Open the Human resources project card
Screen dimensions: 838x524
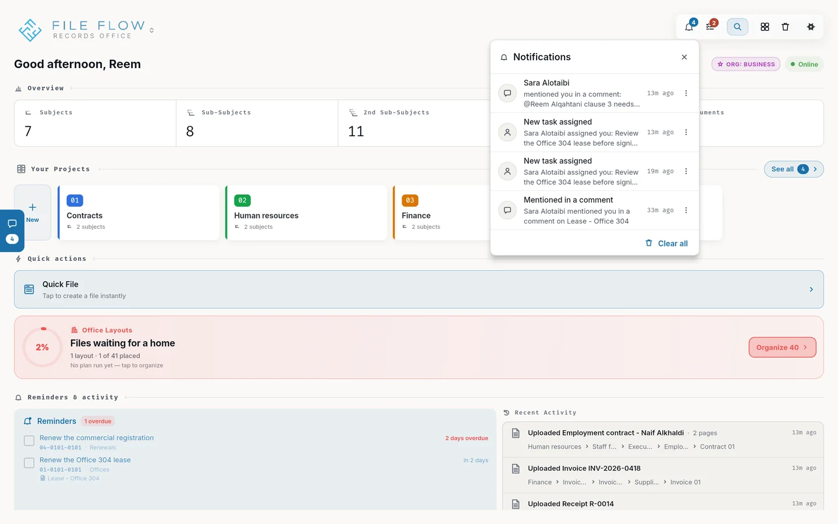306,213
